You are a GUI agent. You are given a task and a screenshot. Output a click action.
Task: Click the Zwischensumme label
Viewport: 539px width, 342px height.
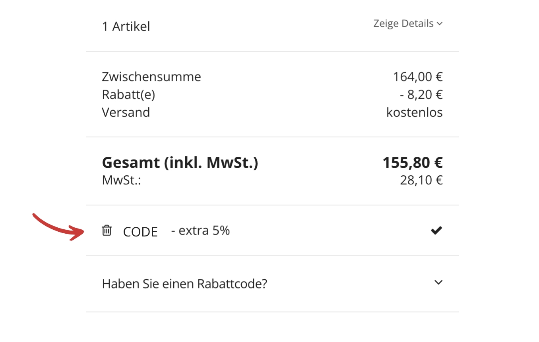pos(151,77)
